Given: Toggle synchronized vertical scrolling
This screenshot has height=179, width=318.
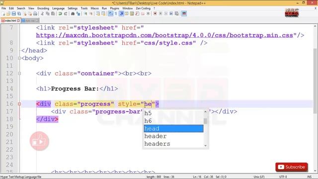Looking at the screenshot, I should click(98, 13).
